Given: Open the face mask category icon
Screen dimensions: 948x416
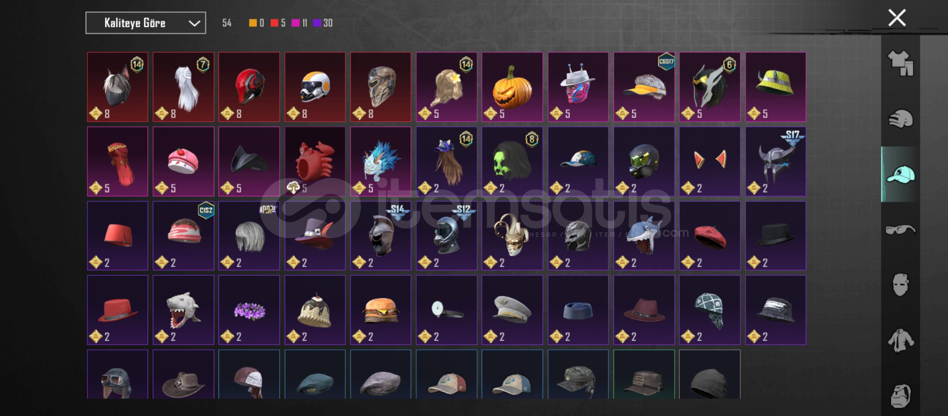Looking at the screenshot, I should (901, 285).
